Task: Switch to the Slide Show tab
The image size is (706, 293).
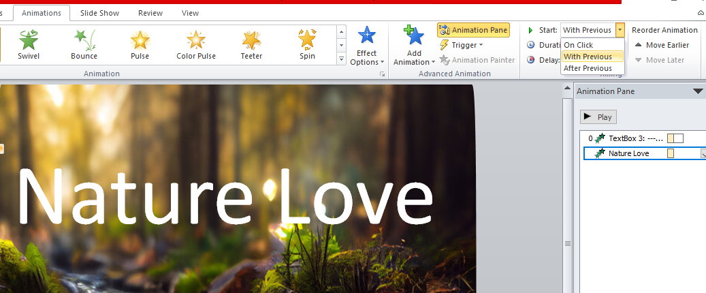Action: click(x=98, y=13)
